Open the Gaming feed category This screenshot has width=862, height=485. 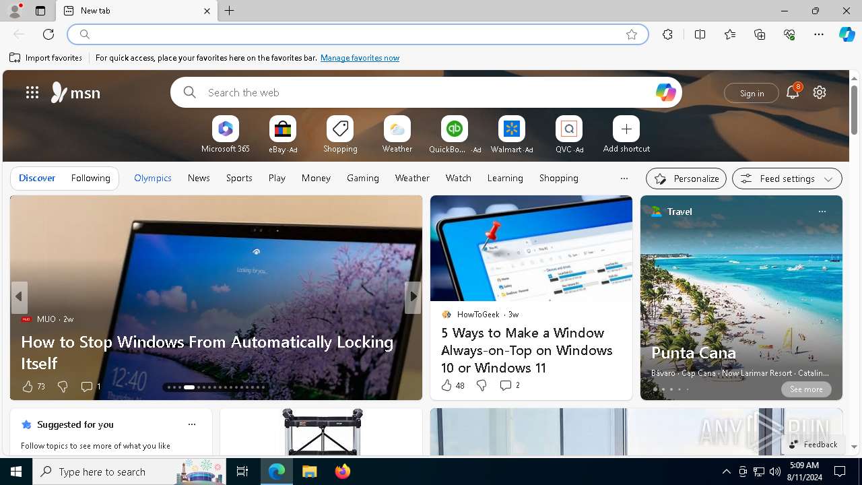[x=363, y=178]
